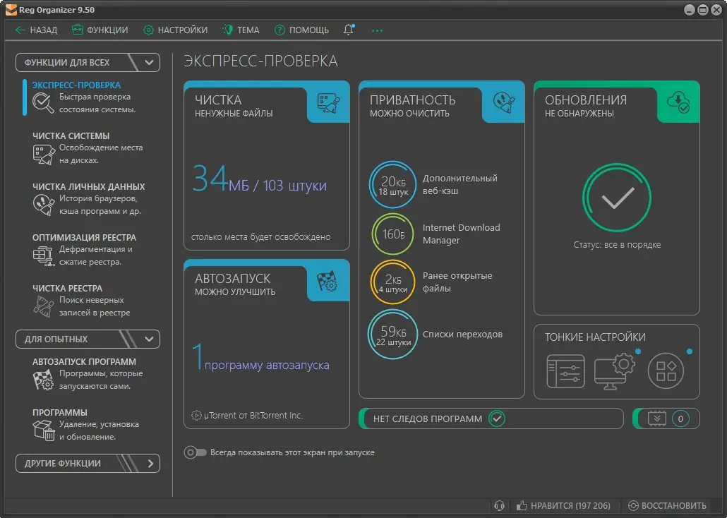Screen dimensions: 727x518
Task: Click the headset support icon in status bar
Action: tap(499, 505)
